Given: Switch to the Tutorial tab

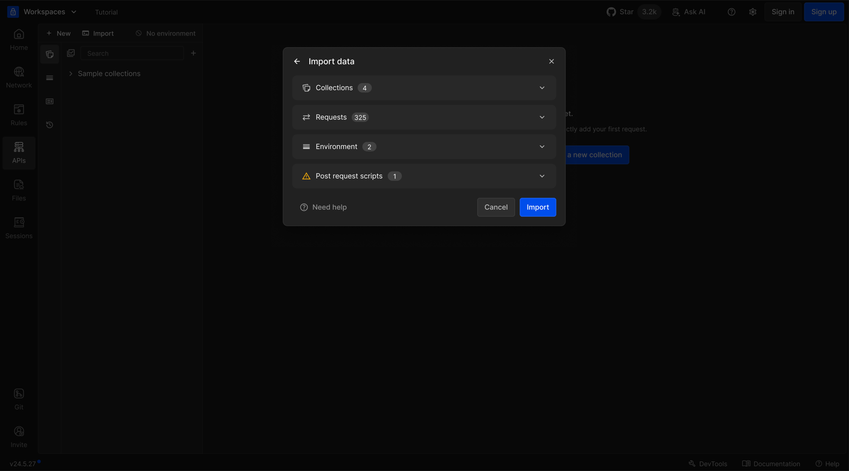Looking at the screenshot, I should click(x=106, y=12).
